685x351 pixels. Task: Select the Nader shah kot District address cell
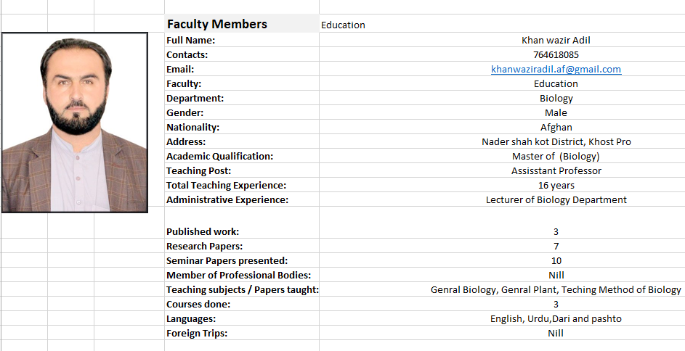point(502,141)
